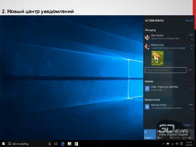Click the Cortana circle icon in taskbar
Image resolution: width=196 pixels, height=147 pixels.
10,144
